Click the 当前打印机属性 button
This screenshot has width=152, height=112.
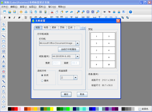click(x=69, y=49)
